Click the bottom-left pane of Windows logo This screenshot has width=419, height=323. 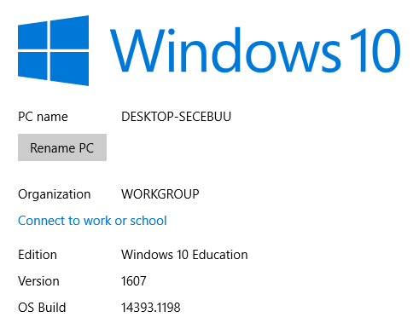pos(32,66)
